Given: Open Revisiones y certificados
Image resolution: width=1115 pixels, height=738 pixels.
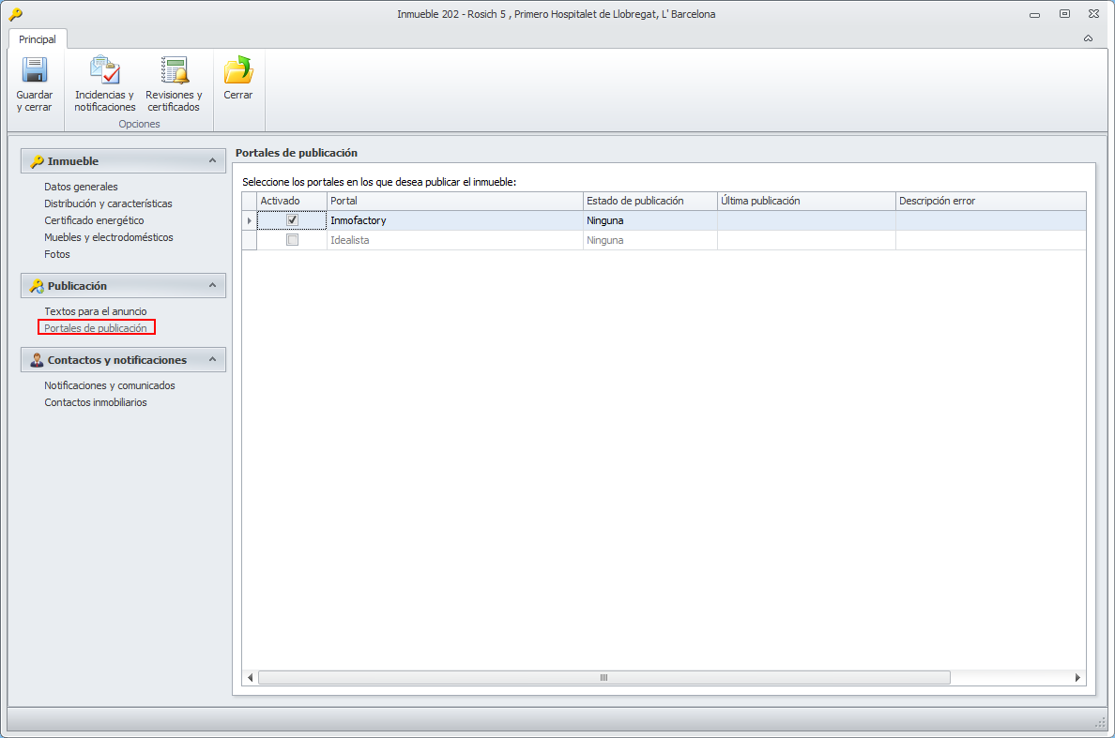Looking at the screenshot, I should pyautogui.click(x=174, y=71).
